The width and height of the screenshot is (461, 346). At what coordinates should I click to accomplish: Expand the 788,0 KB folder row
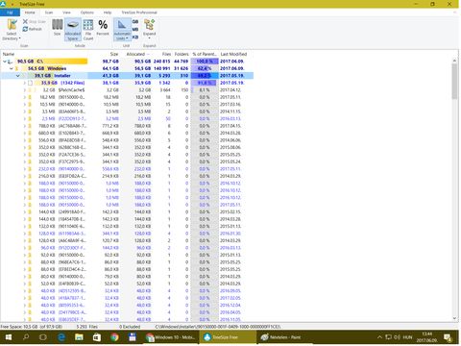click(24, 126)
